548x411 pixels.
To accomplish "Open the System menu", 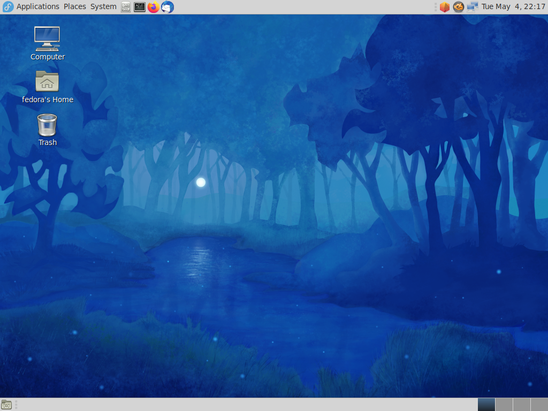I will pos(103,6).
